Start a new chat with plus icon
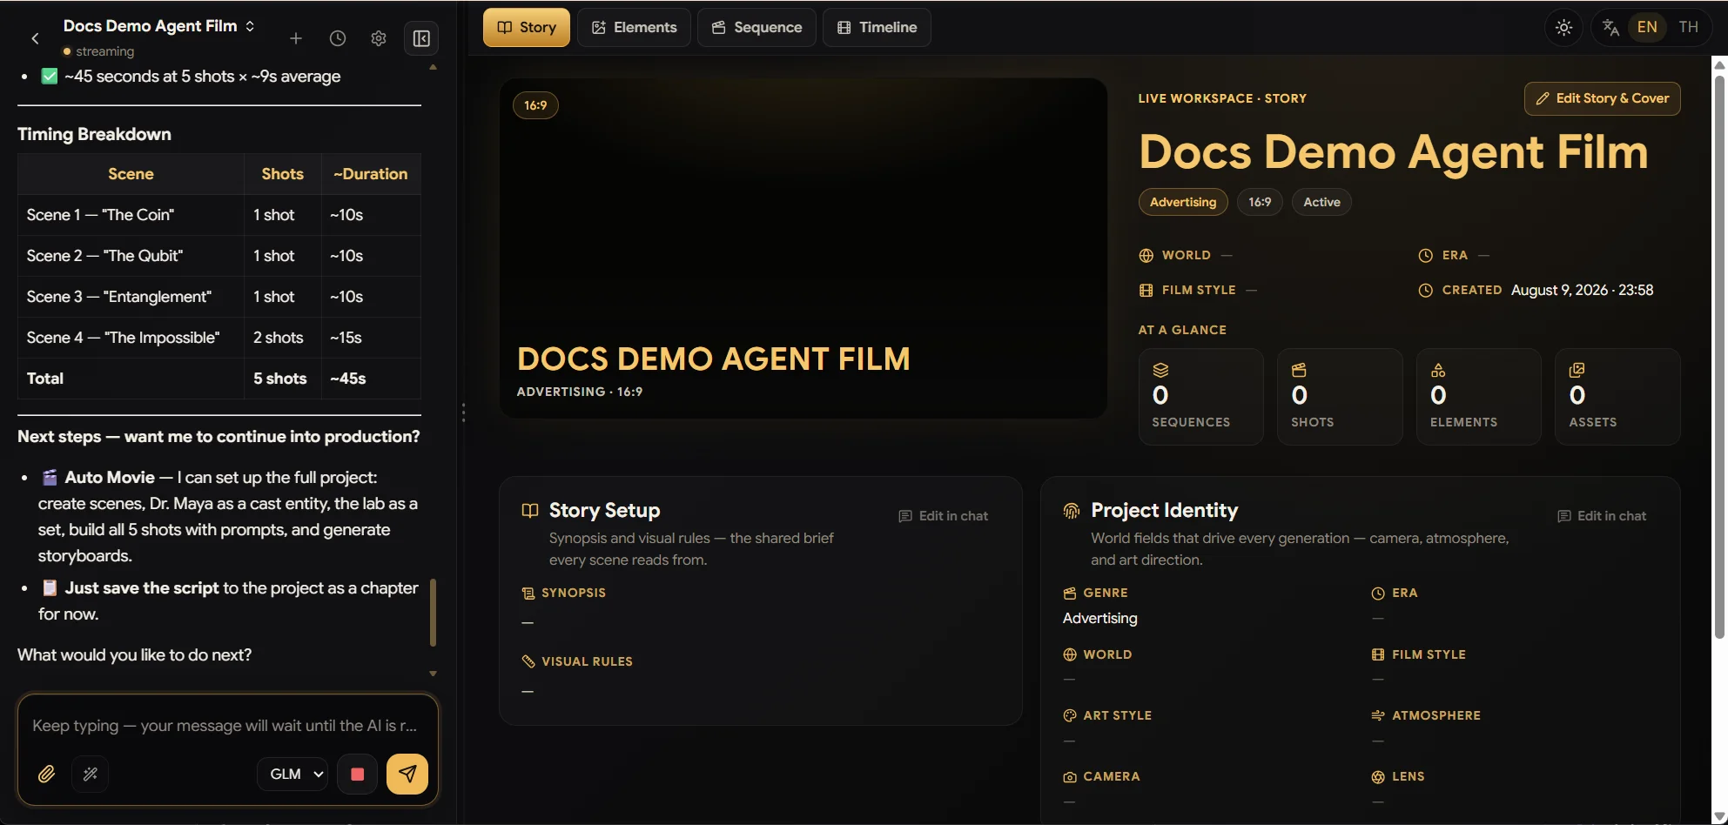1728x825 pixels. coord(296,38)
